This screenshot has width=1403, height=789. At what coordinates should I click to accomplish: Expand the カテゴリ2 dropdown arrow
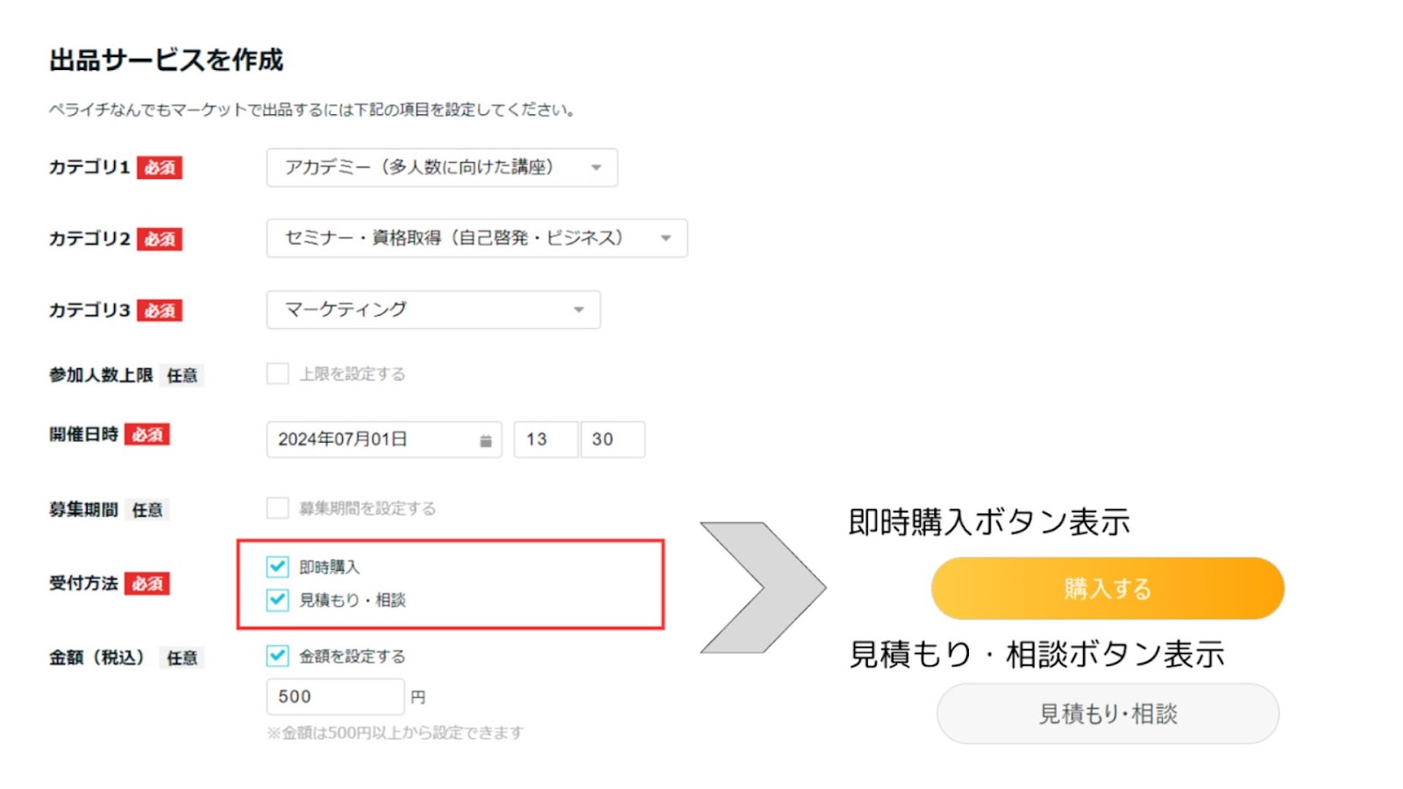[666, 238]
